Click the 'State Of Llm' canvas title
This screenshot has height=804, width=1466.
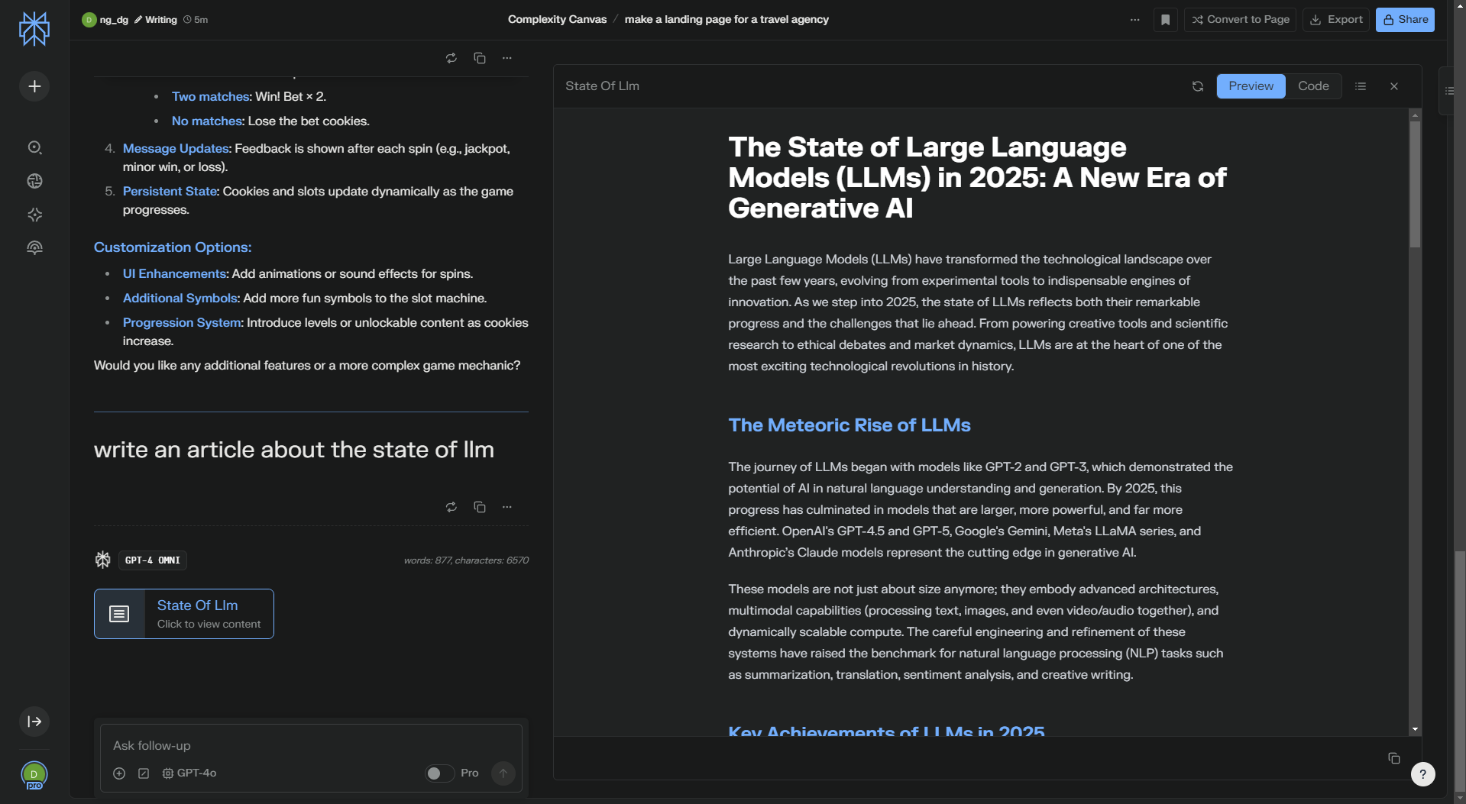pyautogui.click(x=602, y=86)
